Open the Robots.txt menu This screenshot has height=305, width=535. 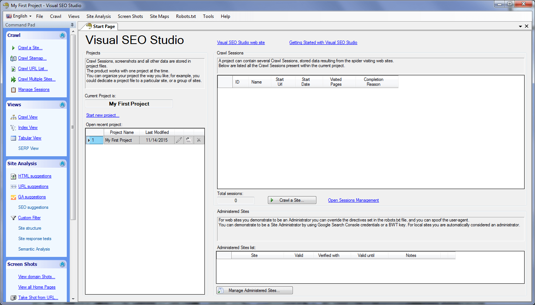click(186, 16)
